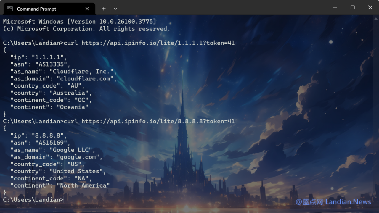
Task: Click the "Oceania" continent value
Action: pos(73,107)
